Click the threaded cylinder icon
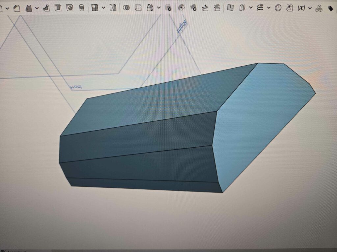The width and height of the screenshot is (337, 252). tap(81, 8)
